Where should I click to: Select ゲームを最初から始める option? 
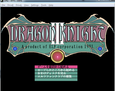[56, 67]
